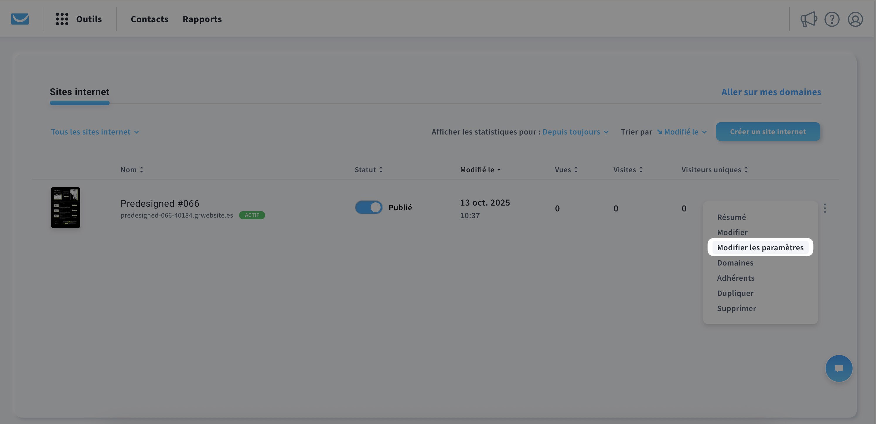Follow the Aller sur mes domaines link
The image size is (876, 424).
(771, 92)
